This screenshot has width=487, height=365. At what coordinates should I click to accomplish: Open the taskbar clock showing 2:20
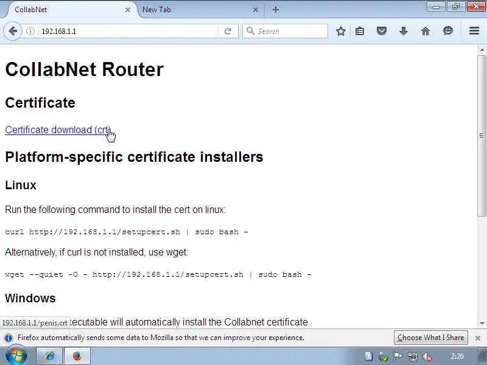pos(457,356)
